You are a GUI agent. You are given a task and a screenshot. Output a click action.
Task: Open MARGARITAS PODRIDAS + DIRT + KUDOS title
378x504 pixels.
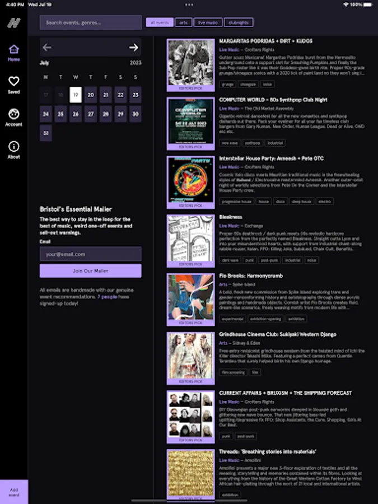click(265, 41)
